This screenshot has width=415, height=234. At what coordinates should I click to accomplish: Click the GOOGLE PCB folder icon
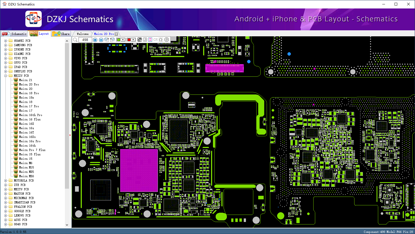[11, 211]
